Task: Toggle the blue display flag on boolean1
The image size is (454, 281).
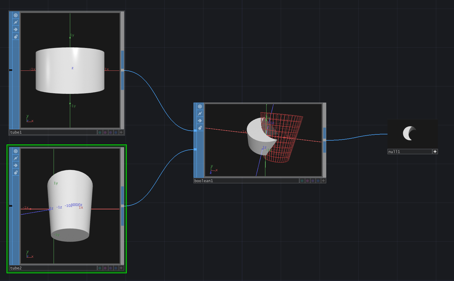Action: pos(318,181)
